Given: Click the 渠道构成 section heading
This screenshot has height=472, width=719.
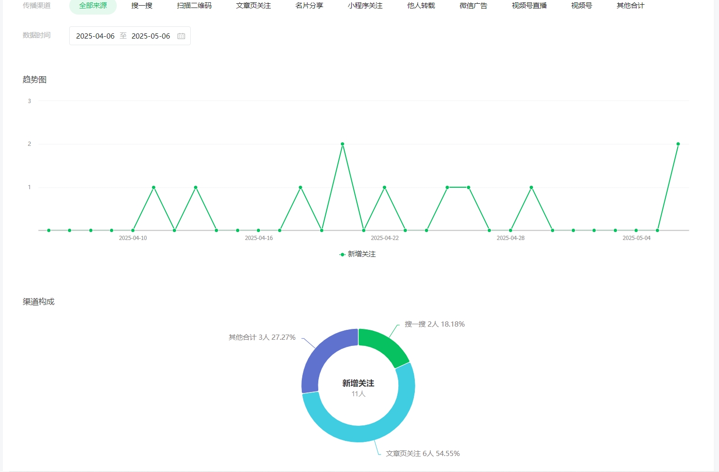Looking at the screenshot, I should click(x=39, y=302).
